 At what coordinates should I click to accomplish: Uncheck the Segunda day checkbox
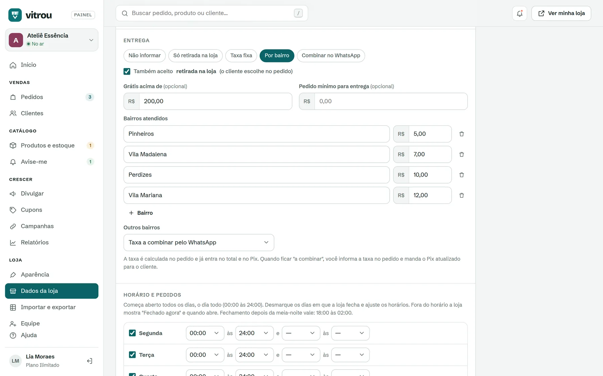(132, 333)
